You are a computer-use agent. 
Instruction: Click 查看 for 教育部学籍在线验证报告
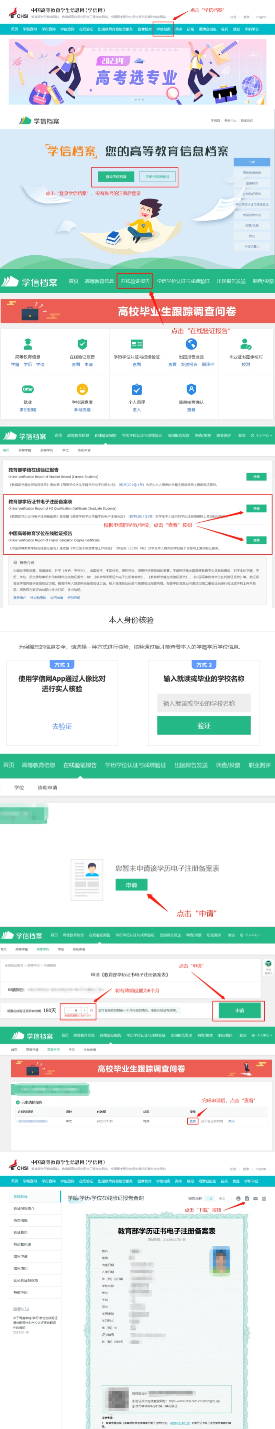tap(256, 477)
